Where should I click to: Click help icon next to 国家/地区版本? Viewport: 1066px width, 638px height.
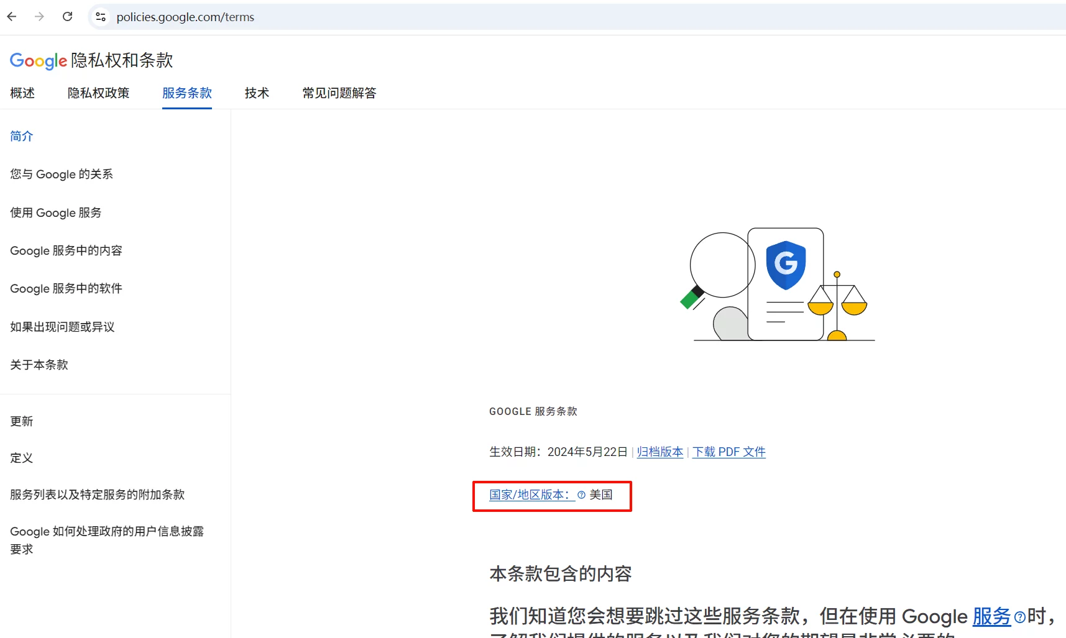click(581, 495)
